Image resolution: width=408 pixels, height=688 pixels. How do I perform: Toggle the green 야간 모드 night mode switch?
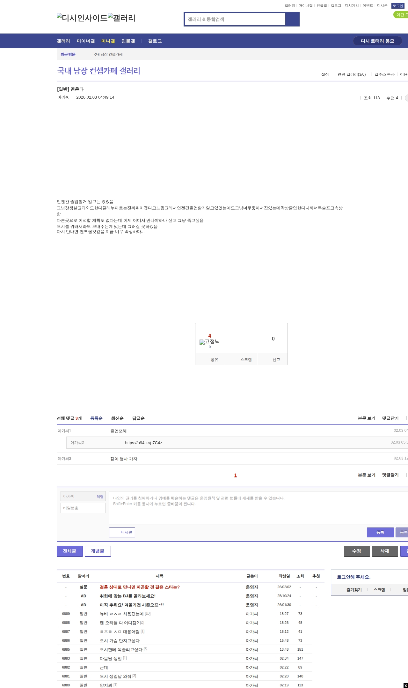[x=401, y=15]
